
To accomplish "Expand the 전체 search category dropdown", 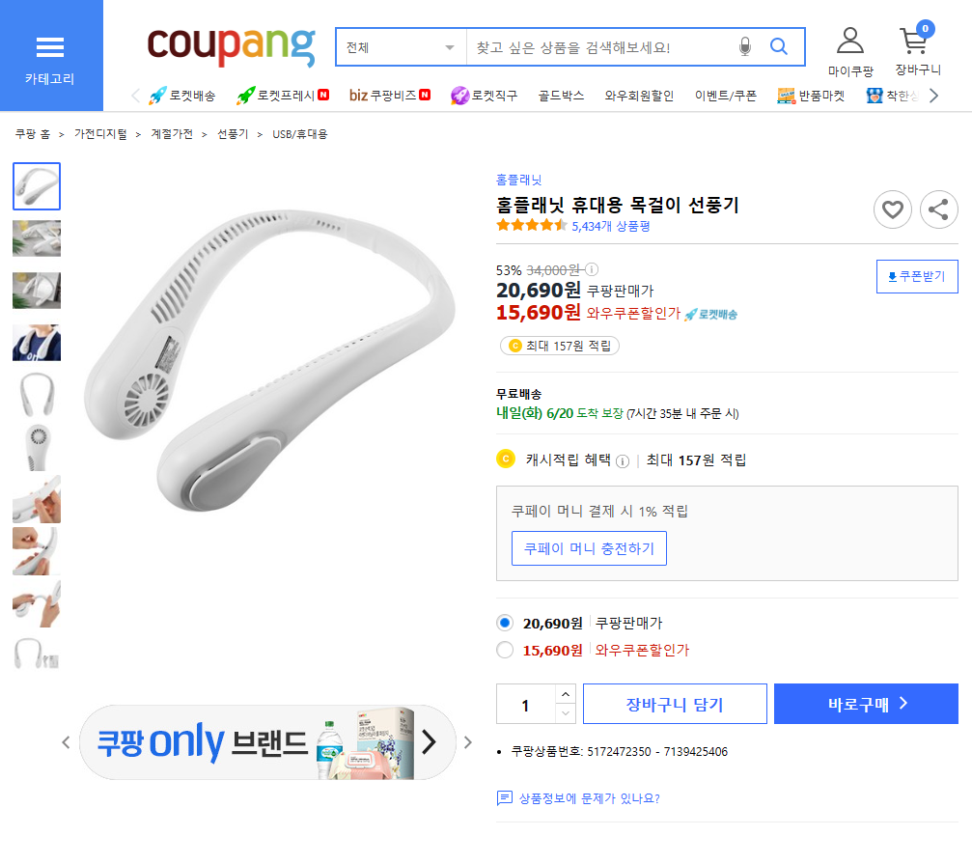I will coord(401,47).
